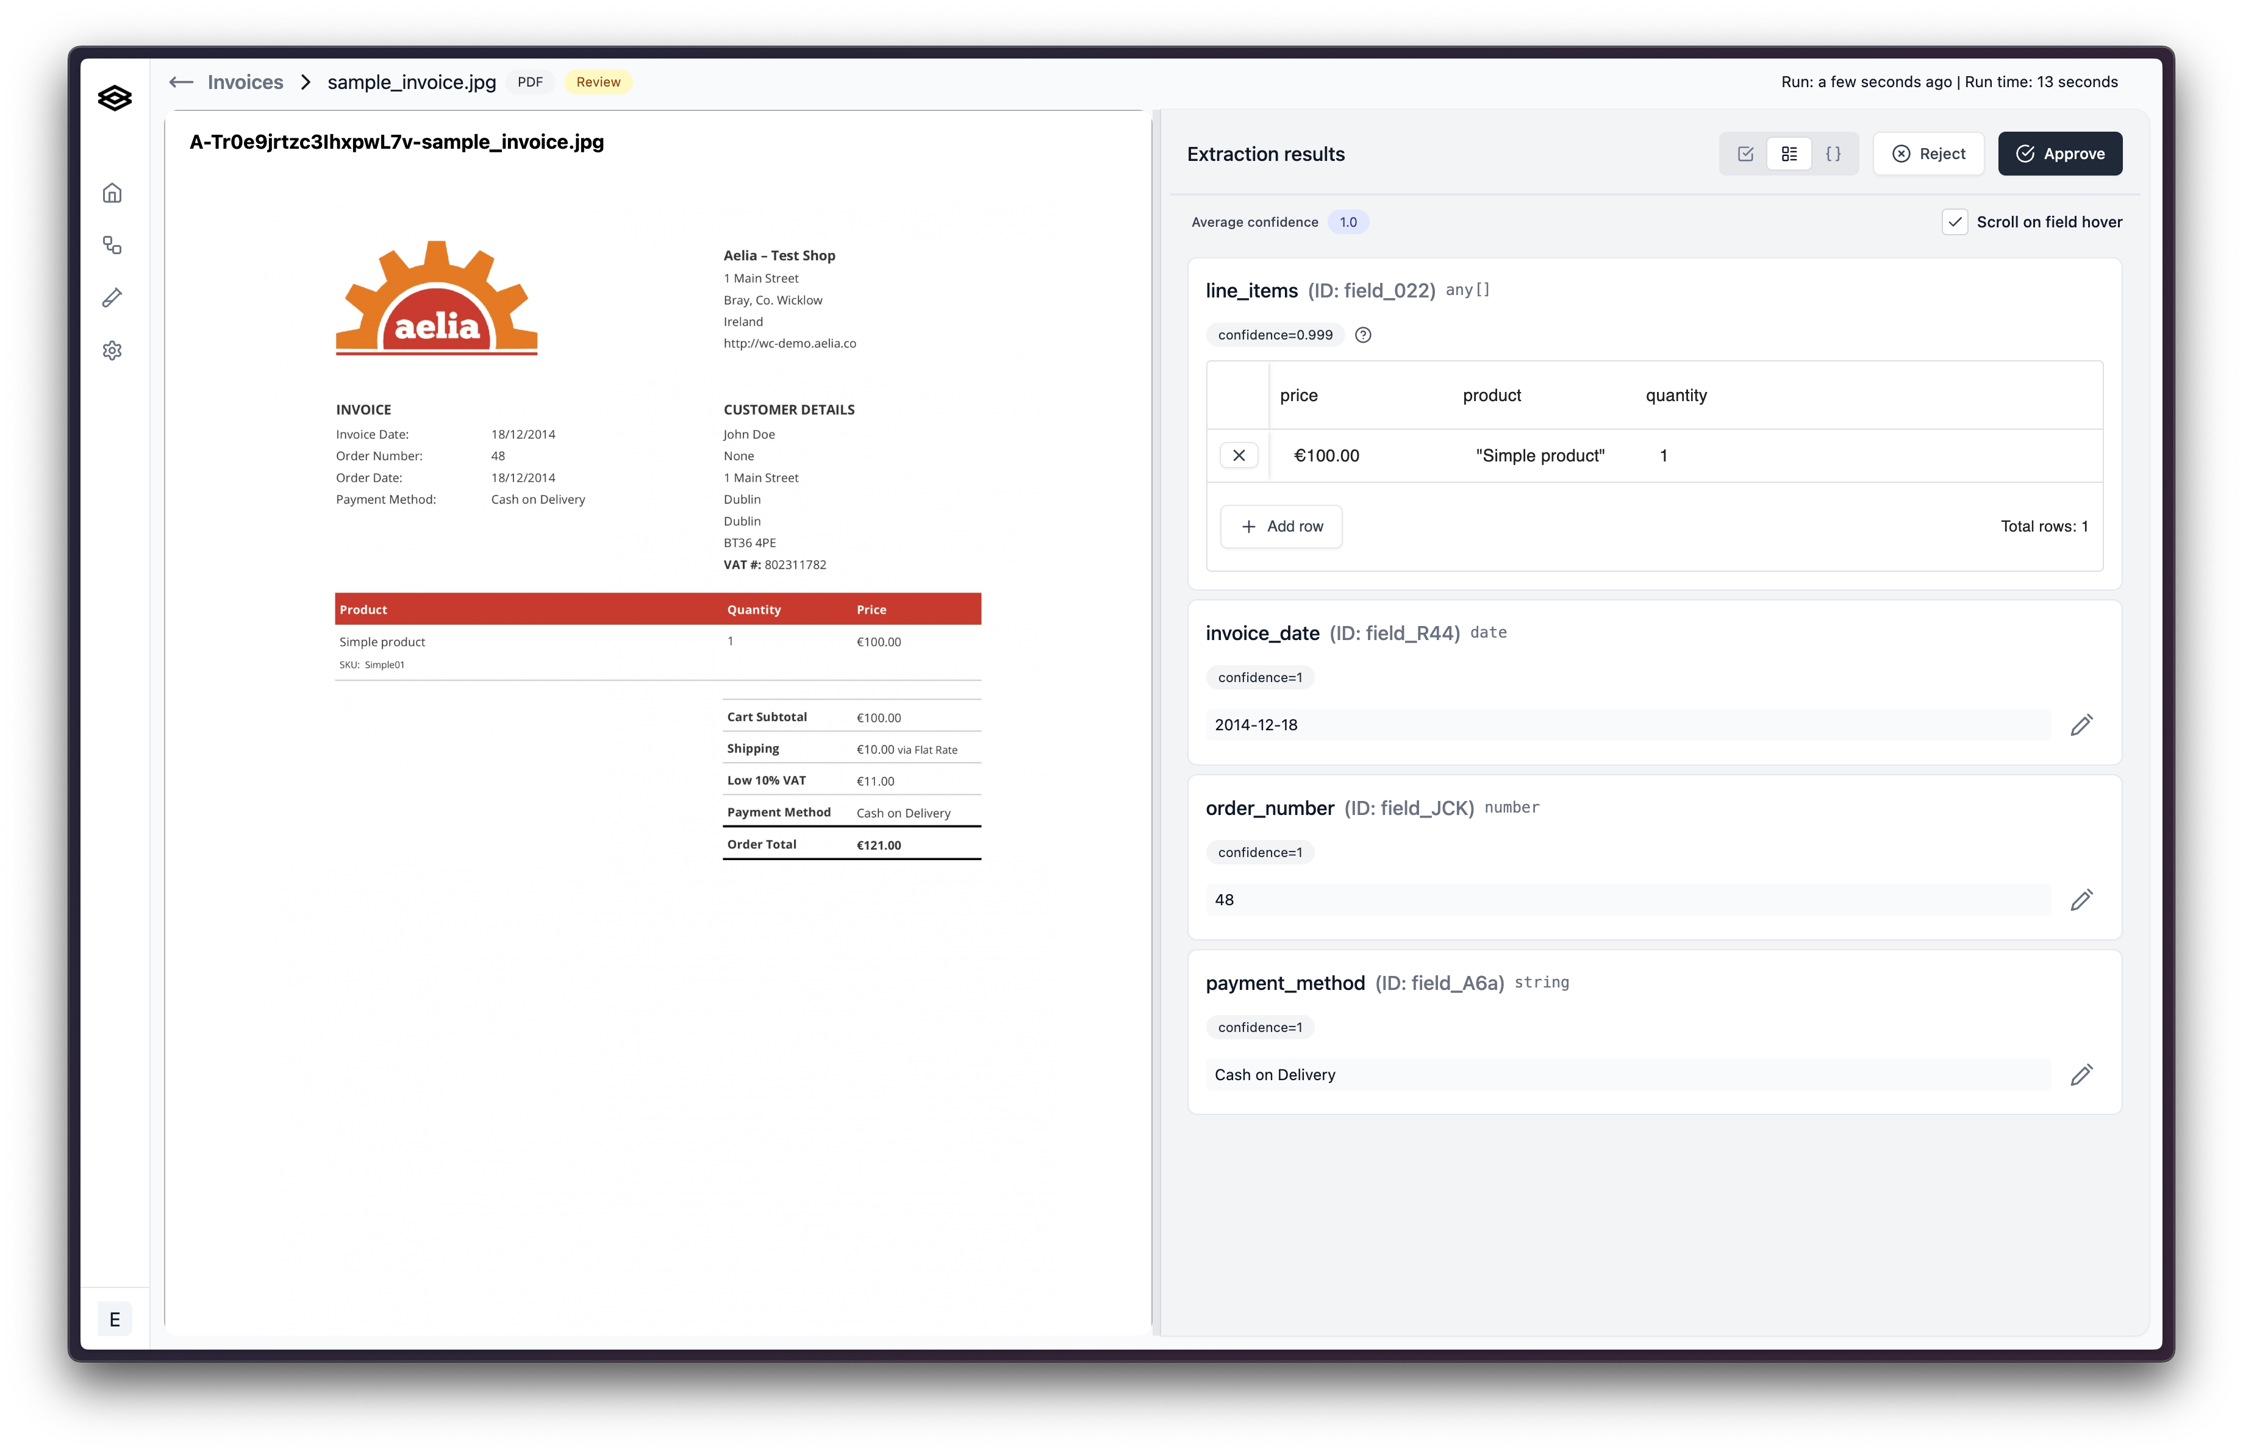The width and height of the screenshot is (2243, 1452).
Task: Reject the extraction results
Action: pos(1928,154)
